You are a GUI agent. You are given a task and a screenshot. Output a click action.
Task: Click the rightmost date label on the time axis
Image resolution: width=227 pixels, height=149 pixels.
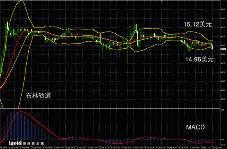(x=216, y=148)
